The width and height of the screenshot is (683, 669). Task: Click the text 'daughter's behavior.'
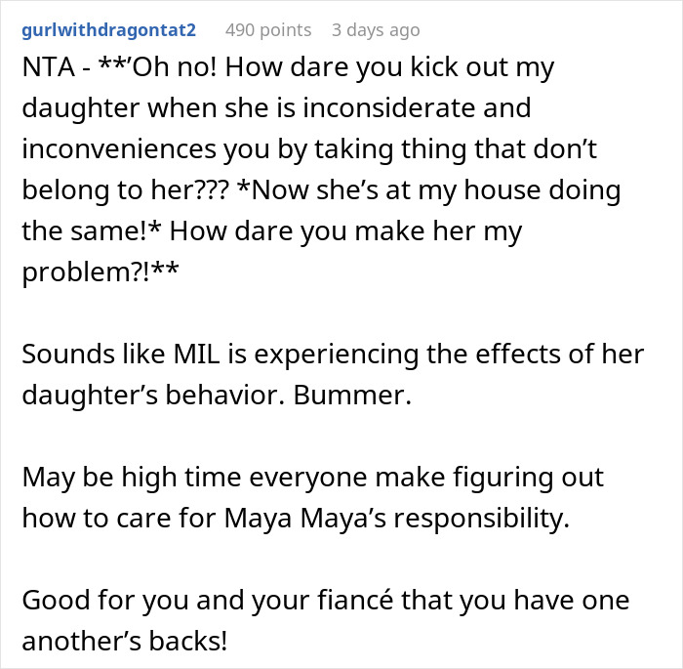[x=153, y=395]
